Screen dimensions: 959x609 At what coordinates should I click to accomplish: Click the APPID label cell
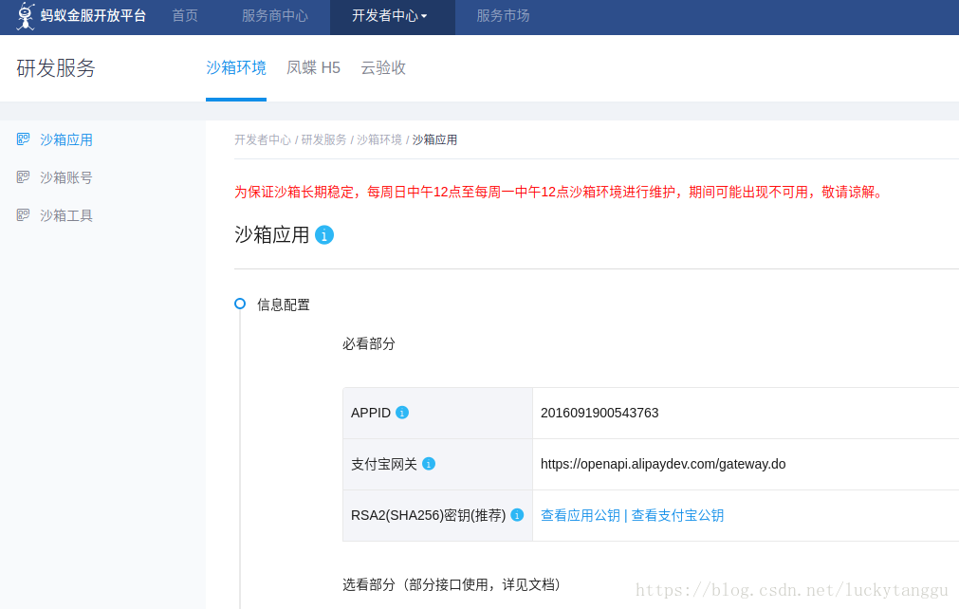(438, 413)
